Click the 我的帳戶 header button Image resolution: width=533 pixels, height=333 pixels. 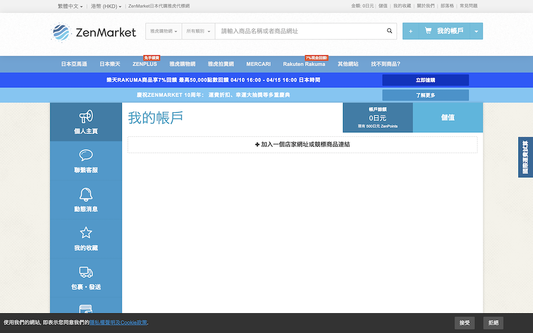click(444, 31)
